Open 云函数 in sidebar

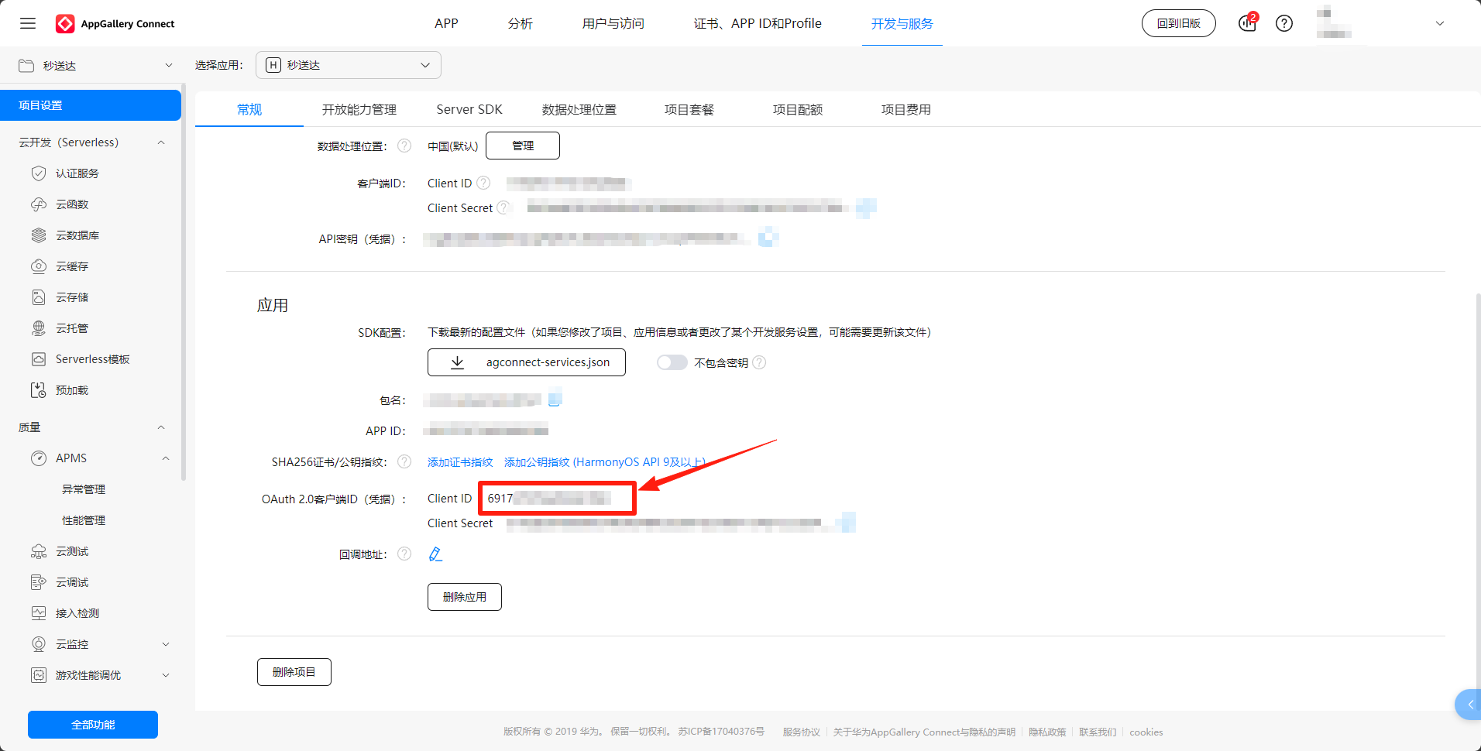72,204
